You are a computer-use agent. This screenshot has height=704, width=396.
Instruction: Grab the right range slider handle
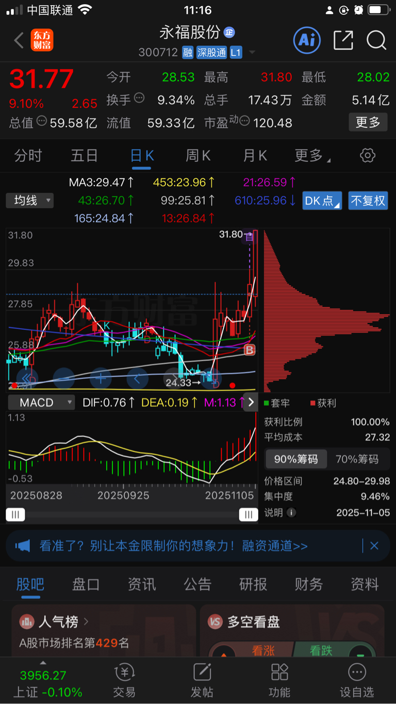249,514
